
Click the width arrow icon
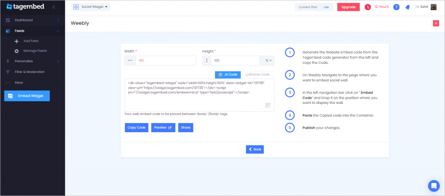[x=130, y=60]
